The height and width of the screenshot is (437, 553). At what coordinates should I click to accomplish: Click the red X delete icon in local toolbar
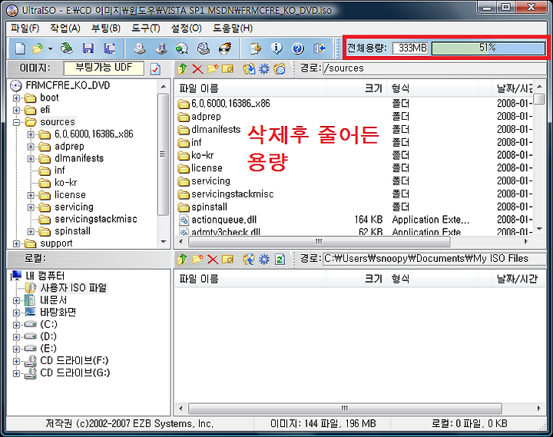(x=213, y=260)
